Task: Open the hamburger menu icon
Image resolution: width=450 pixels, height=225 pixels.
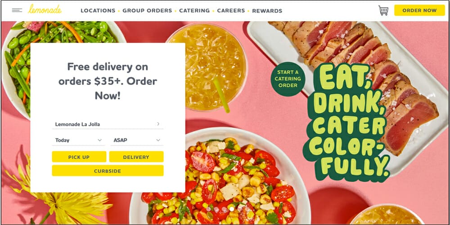Action: coord(17,10)
